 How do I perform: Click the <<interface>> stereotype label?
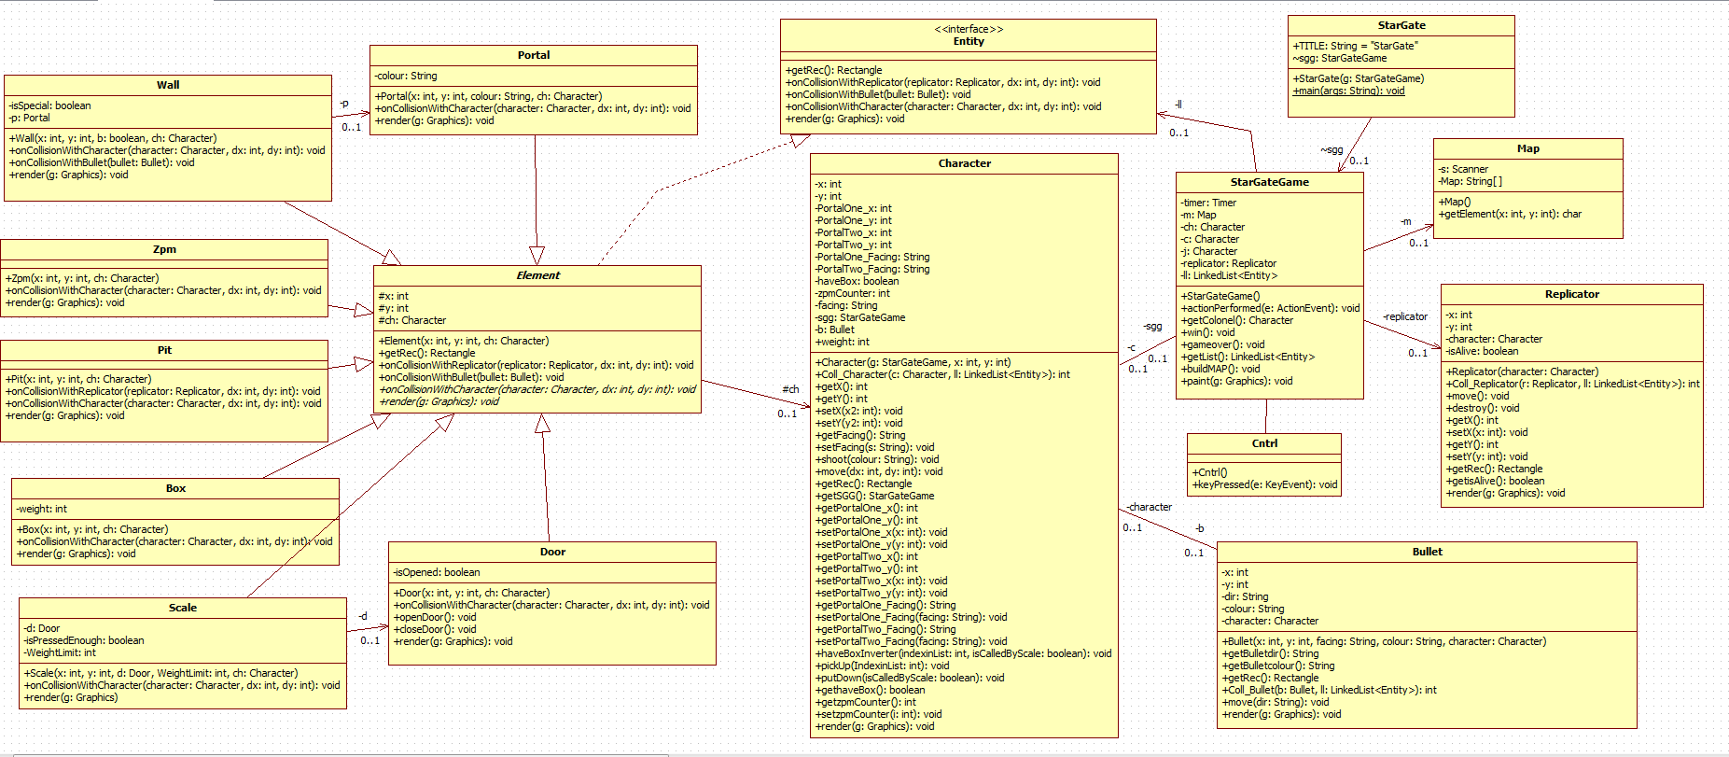click(969, 29)
